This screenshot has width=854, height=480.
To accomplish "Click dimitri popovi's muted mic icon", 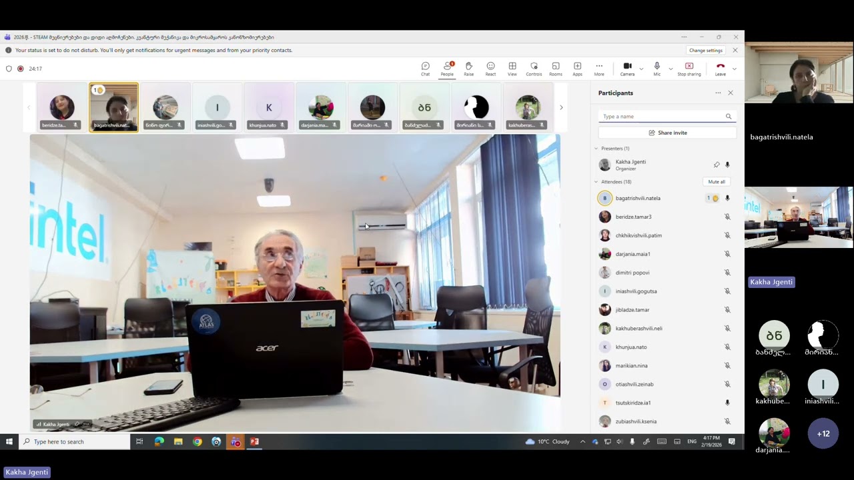I will 727,273.
